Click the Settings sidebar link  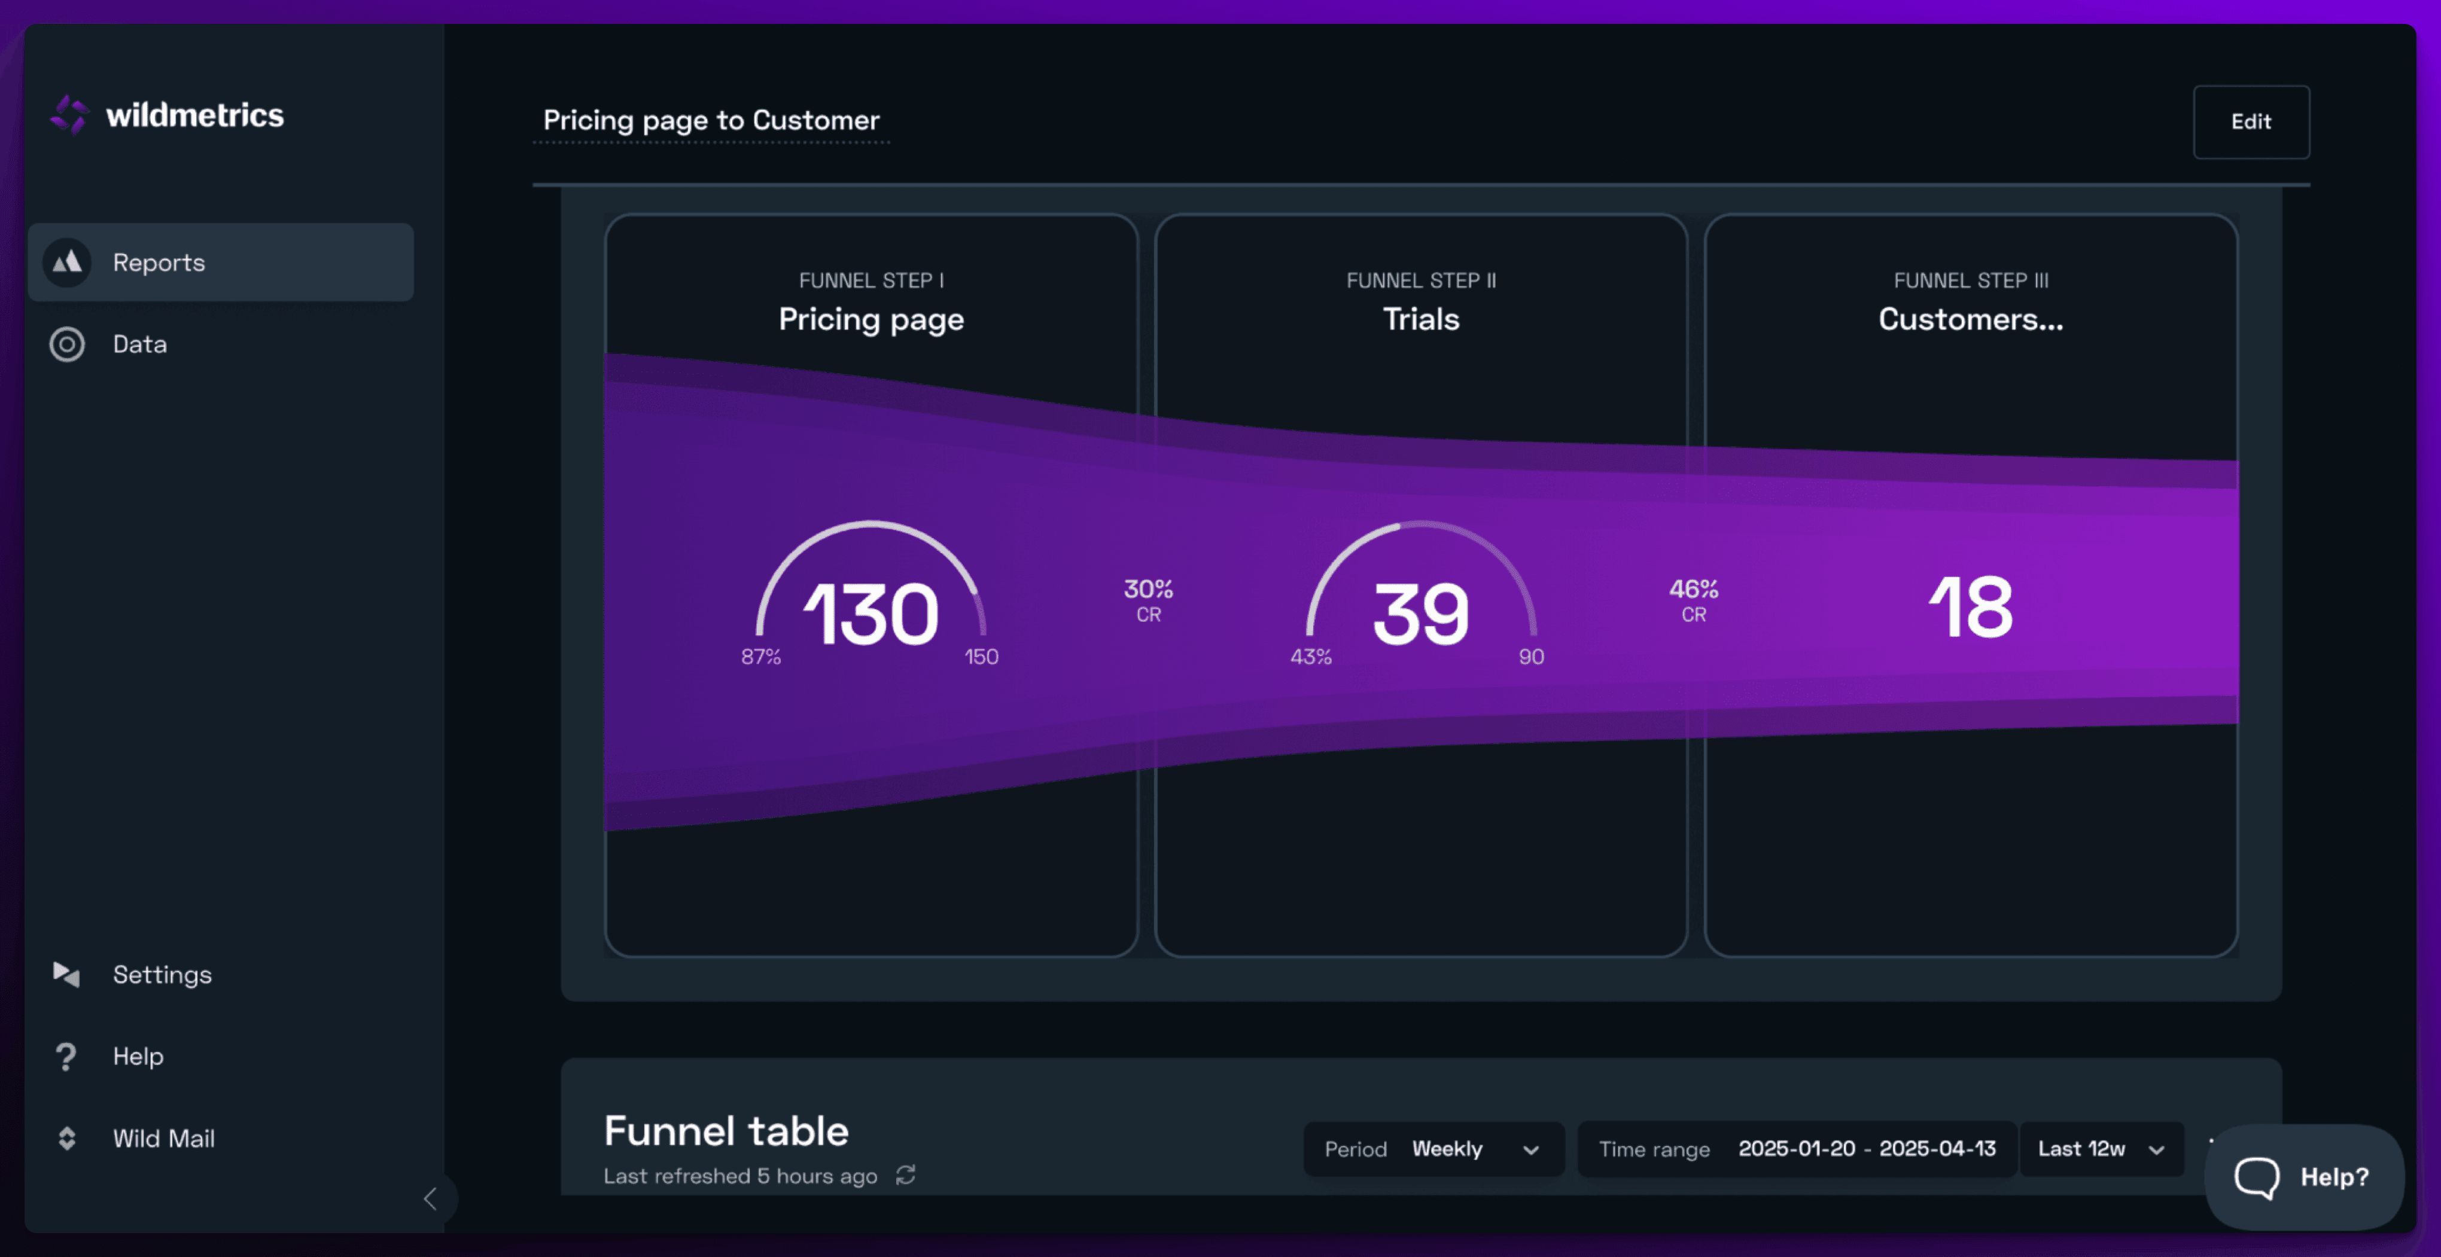(162, 974)
